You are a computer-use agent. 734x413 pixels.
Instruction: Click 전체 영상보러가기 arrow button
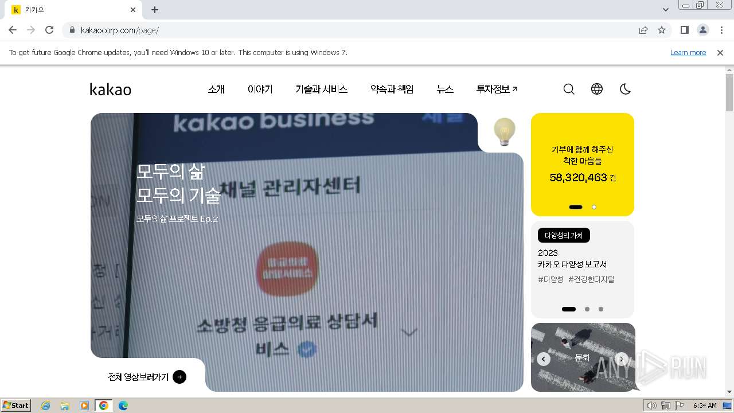coord(179,377)
